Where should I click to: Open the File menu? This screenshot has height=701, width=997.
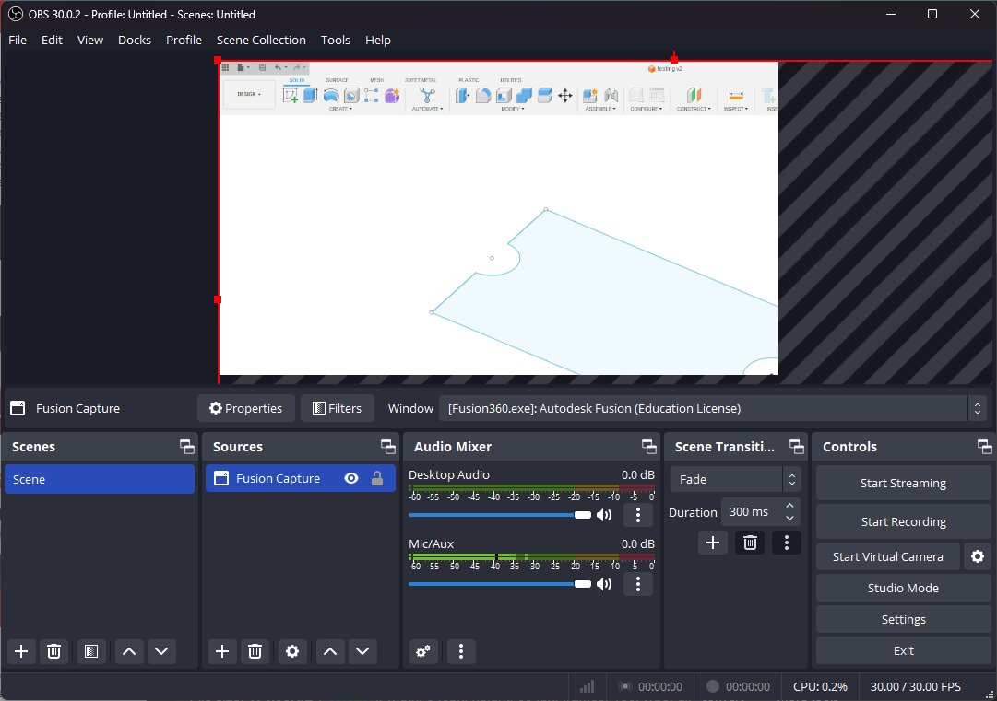(x=18, y=40)
